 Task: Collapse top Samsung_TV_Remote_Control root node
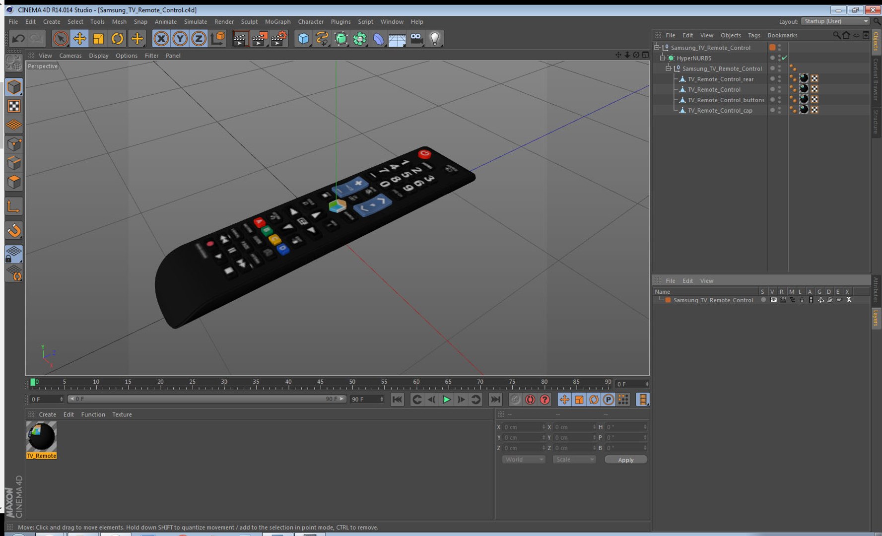657,48
